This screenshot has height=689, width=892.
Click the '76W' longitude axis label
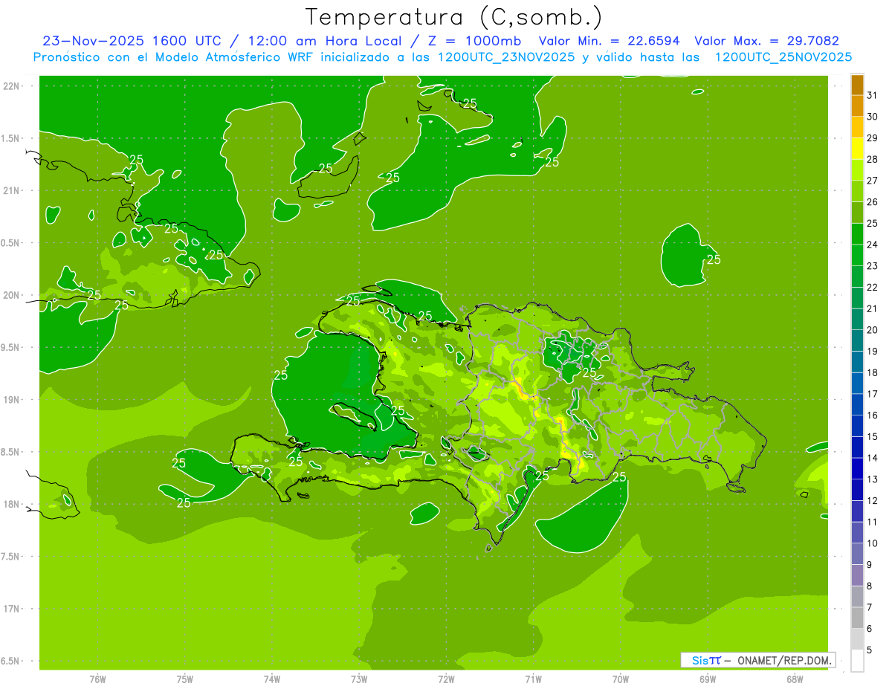click(97, 679)
